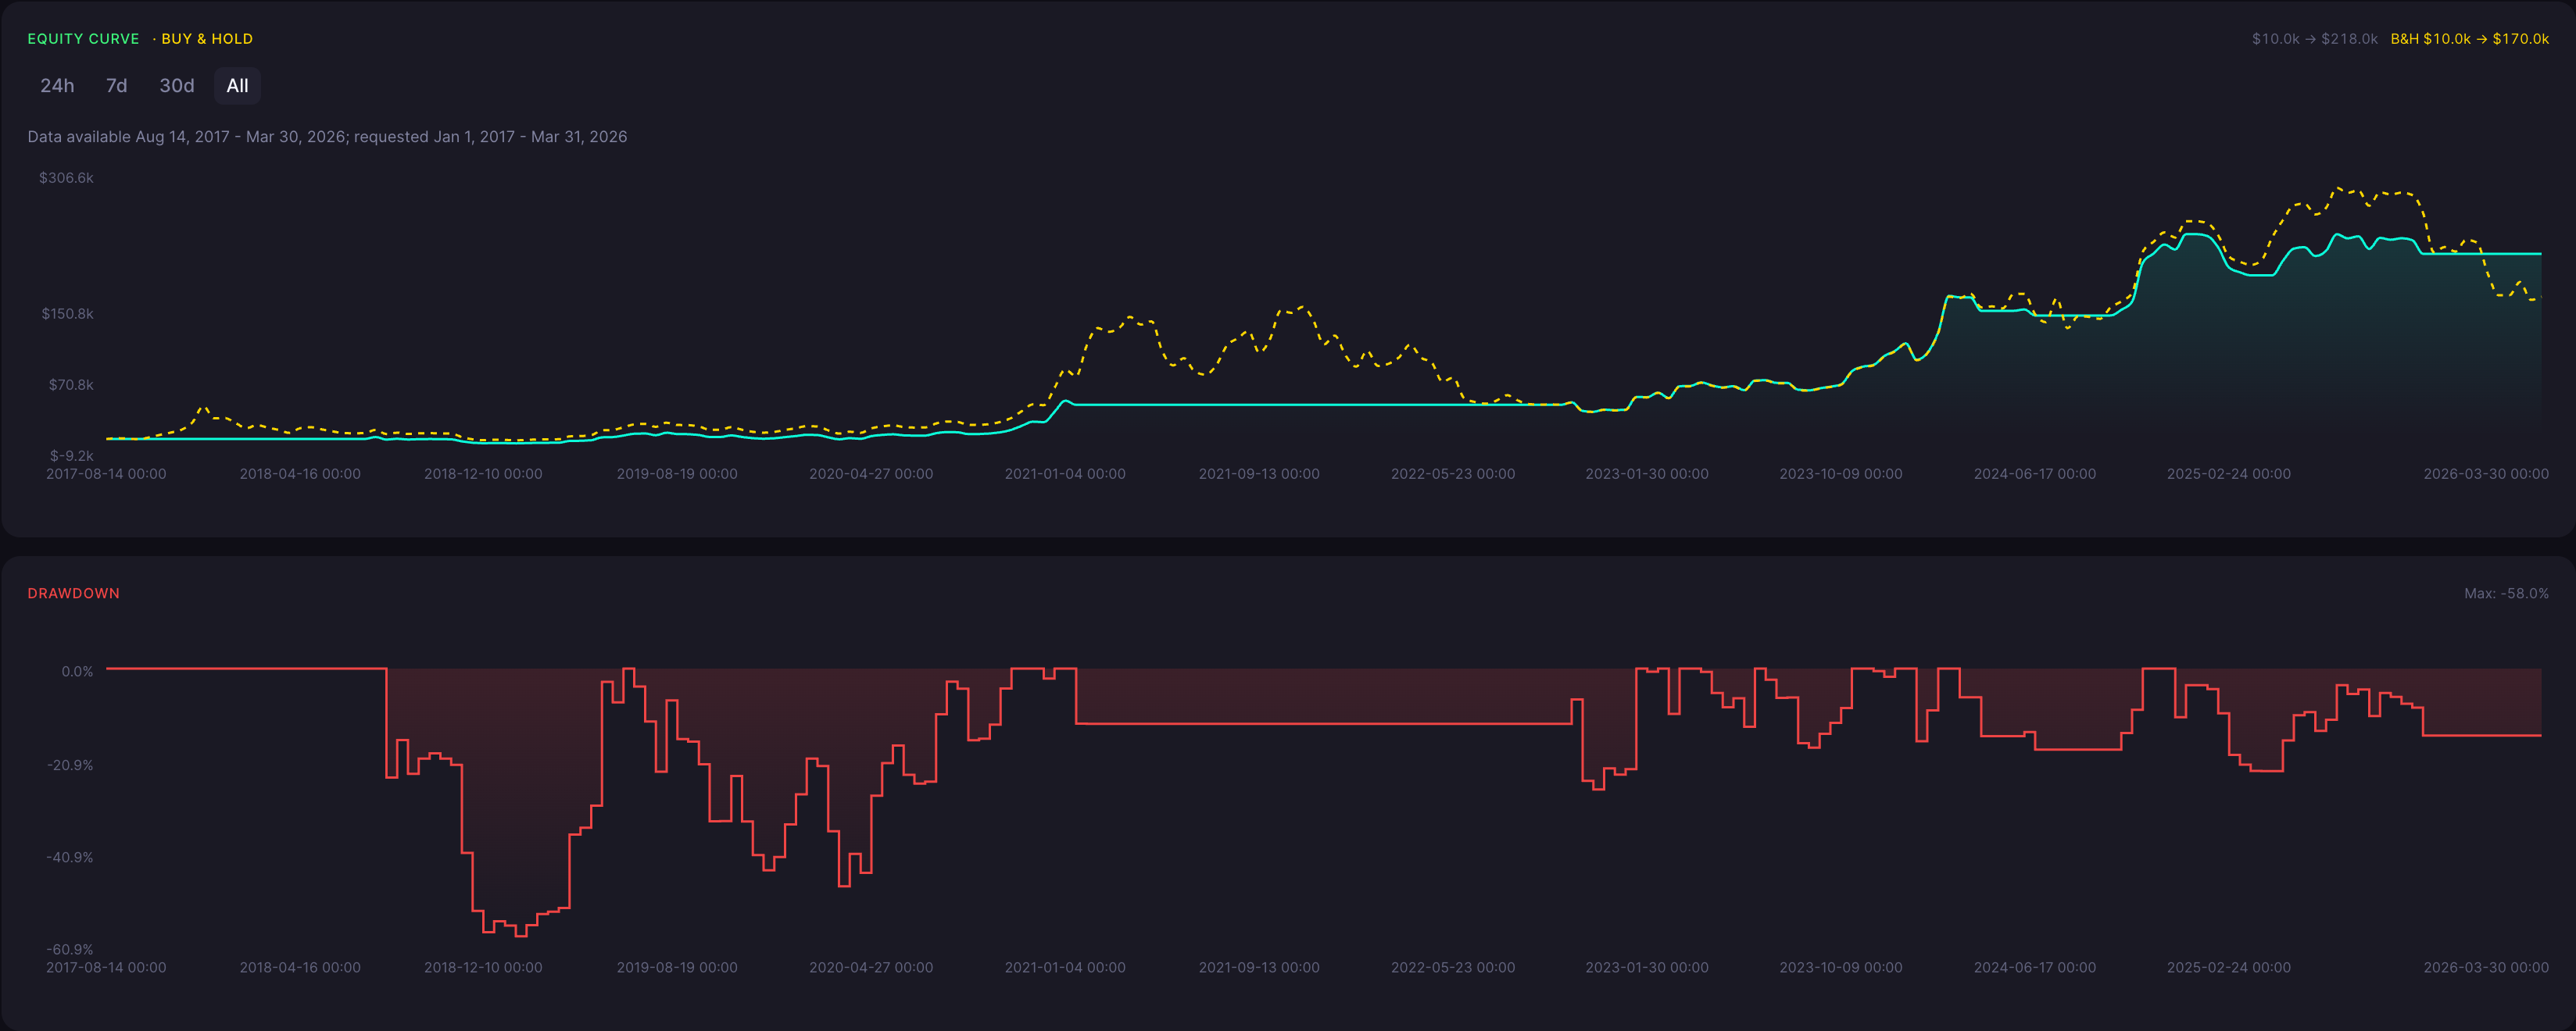Click the $70.8k y-axis label
The width and height of the screenshot is (2576, 1031).
point(71,384)
